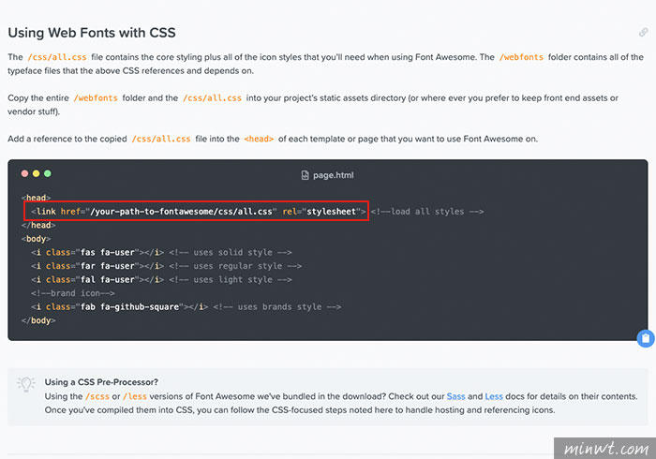Viewport: 656px width, 459px height.
Task: Click the orange /scss inline code
Action: [97, 396]
